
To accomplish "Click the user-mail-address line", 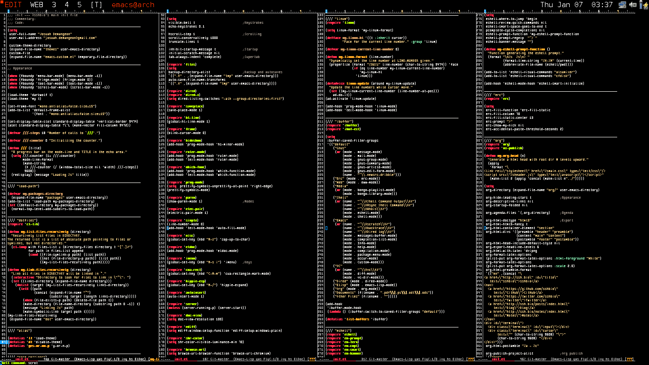I will tap(52, 38).
